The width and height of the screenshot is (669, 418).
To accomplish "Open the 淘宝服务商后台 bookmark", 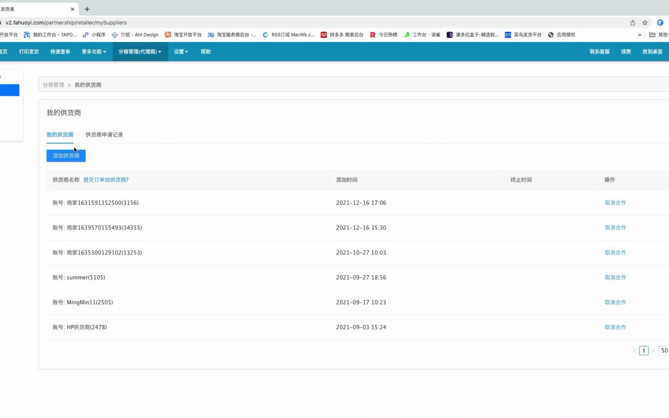I will 232,34.
